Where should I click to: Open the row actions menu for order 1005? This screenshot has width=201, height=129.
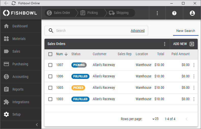tap(194, 88)
